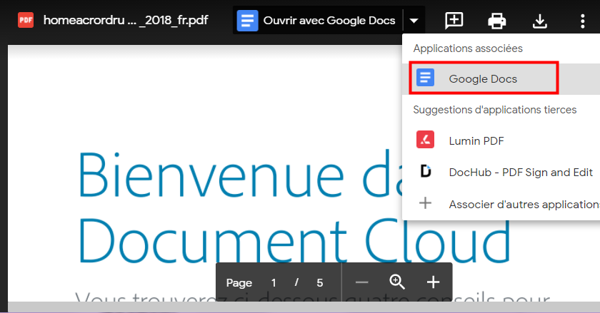Choose Lumin PDF from suggested apps
The width and height of the screenshot is (600, 313).
pos(501,140)
